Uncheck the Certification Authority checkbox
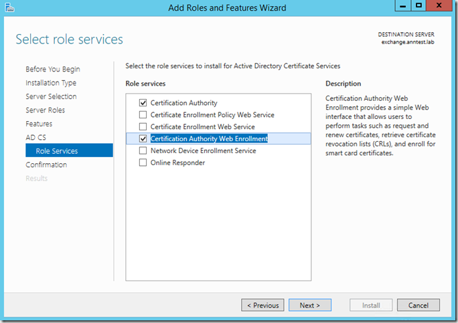This screenshot has width=458, height=323. [143, 103]
